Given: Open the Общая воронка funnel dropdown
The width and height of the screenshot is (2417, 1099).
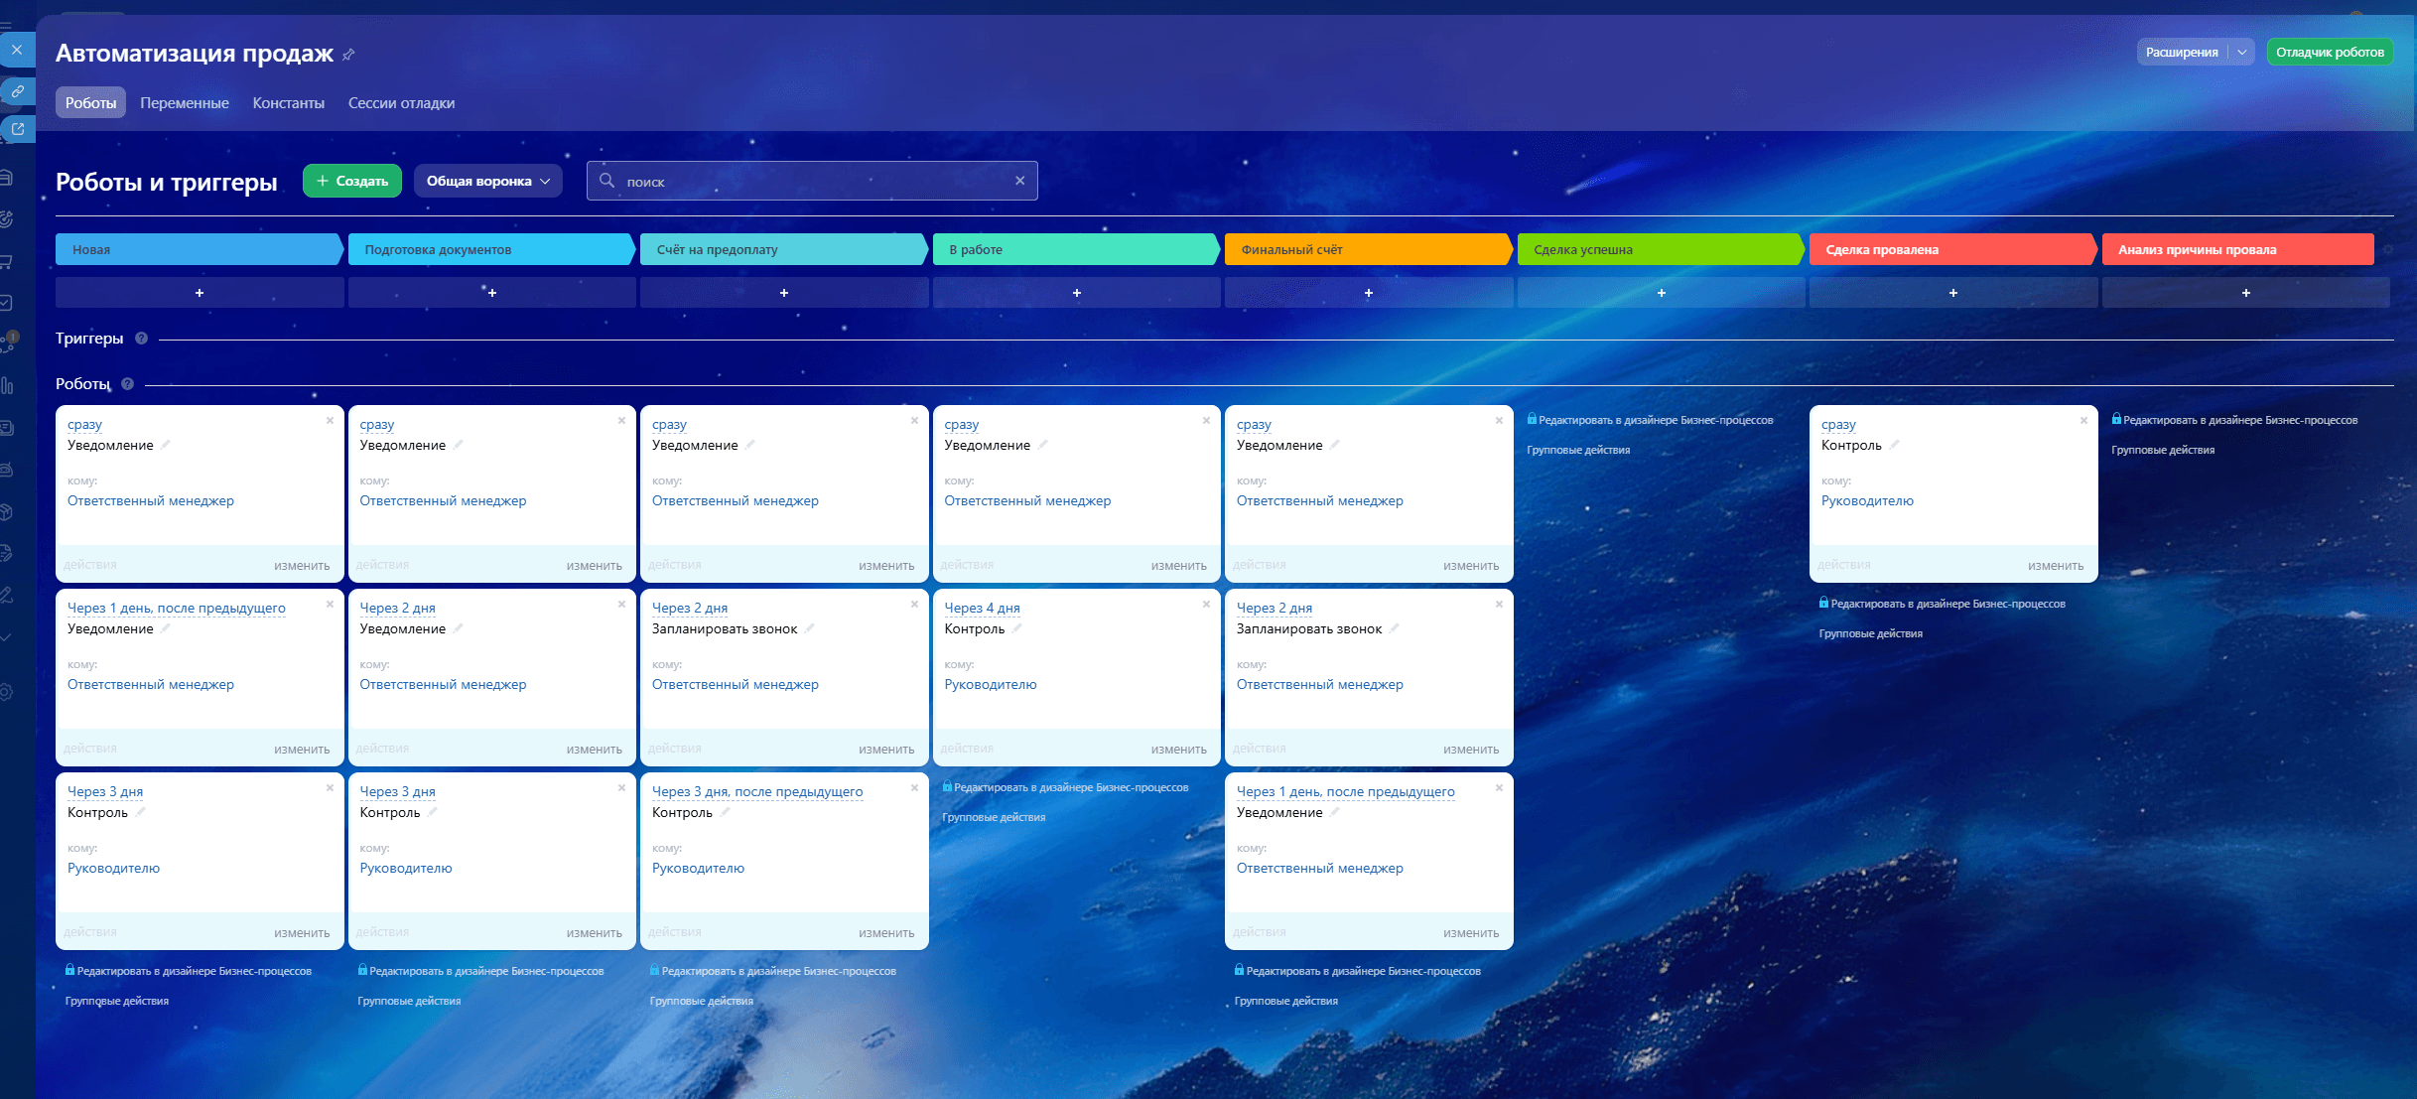Looking at the screenshot, I should [488, 181].
